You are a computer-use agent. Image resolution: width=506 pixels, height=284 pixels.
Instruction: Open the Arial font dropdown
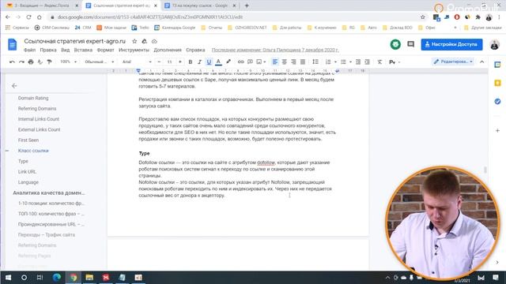pyautogui.click(x=137, y=62)
